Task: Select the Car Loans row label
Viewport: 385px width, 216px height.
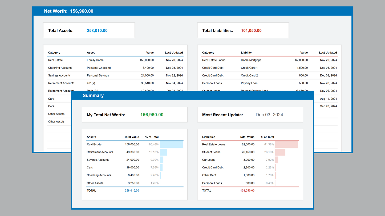Action: tap(209, 160)
